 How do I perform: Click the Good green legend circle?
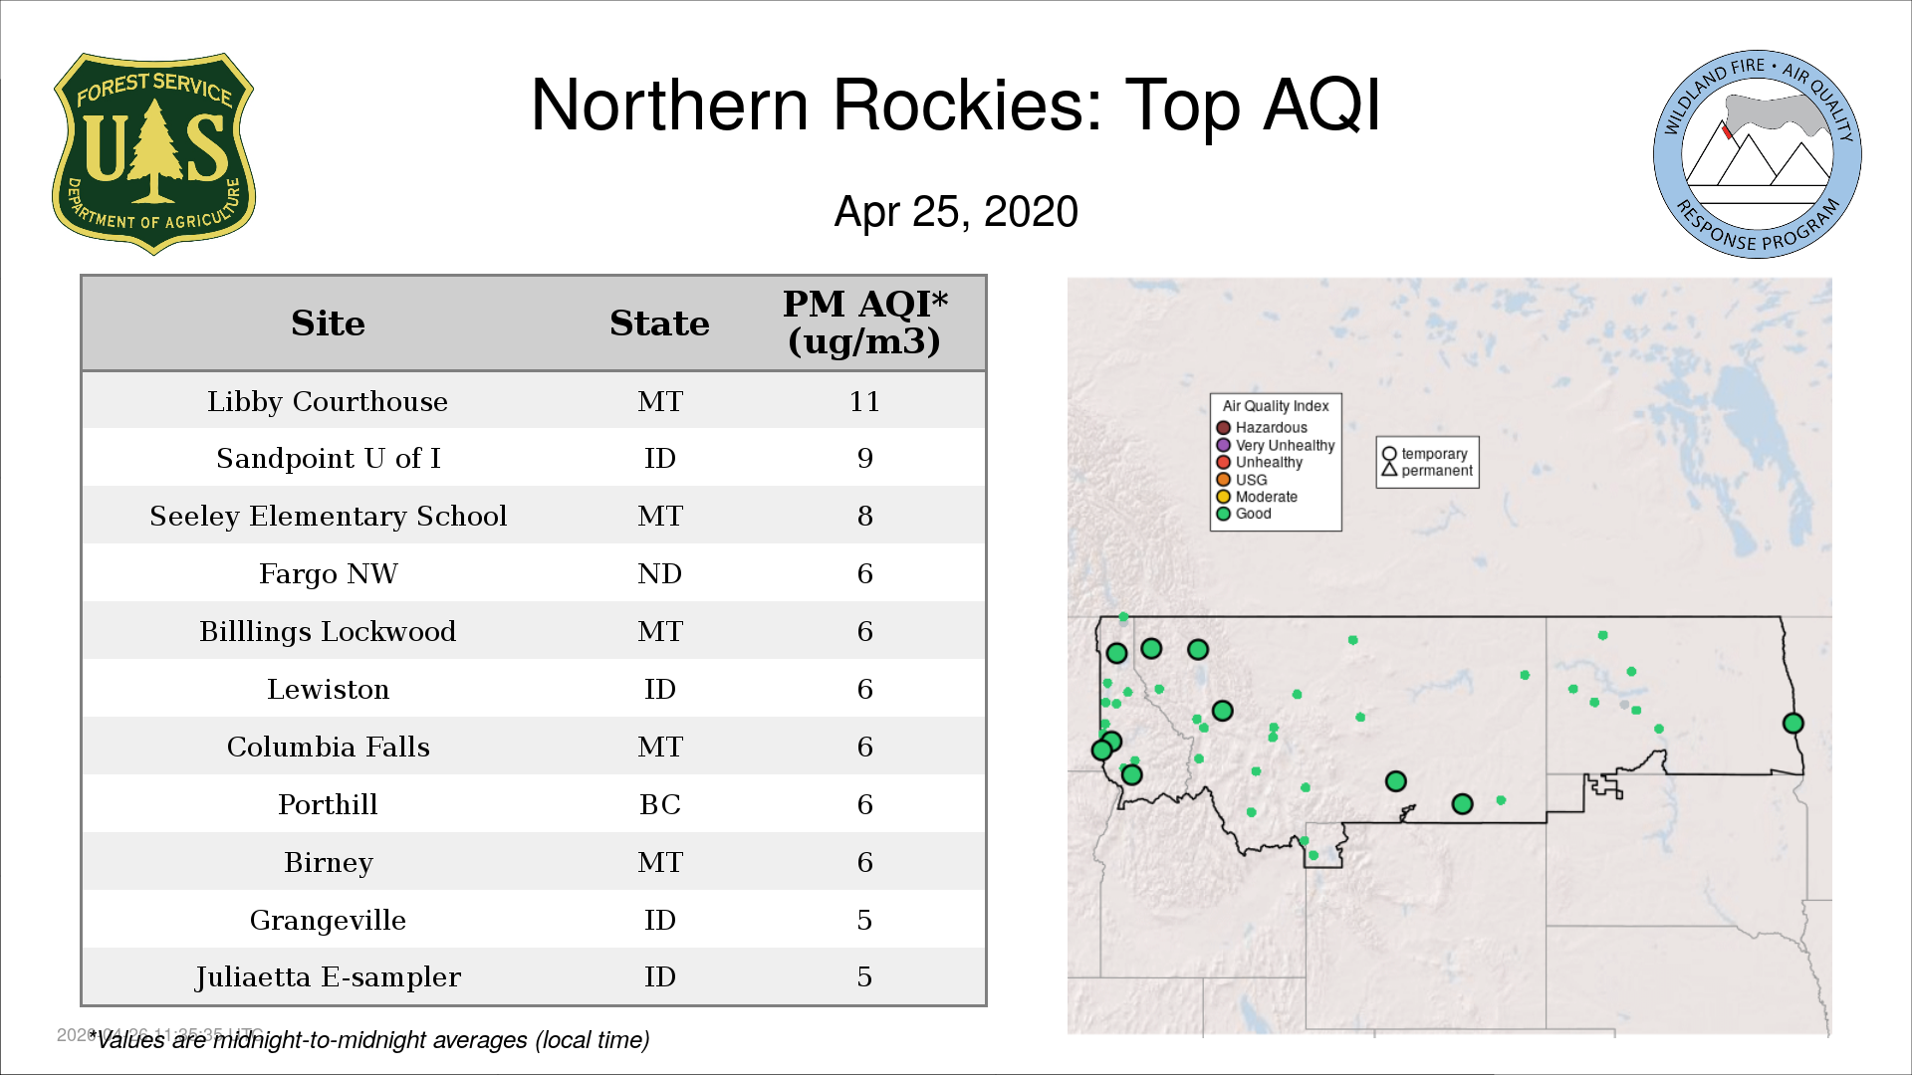click(1224, 514)
